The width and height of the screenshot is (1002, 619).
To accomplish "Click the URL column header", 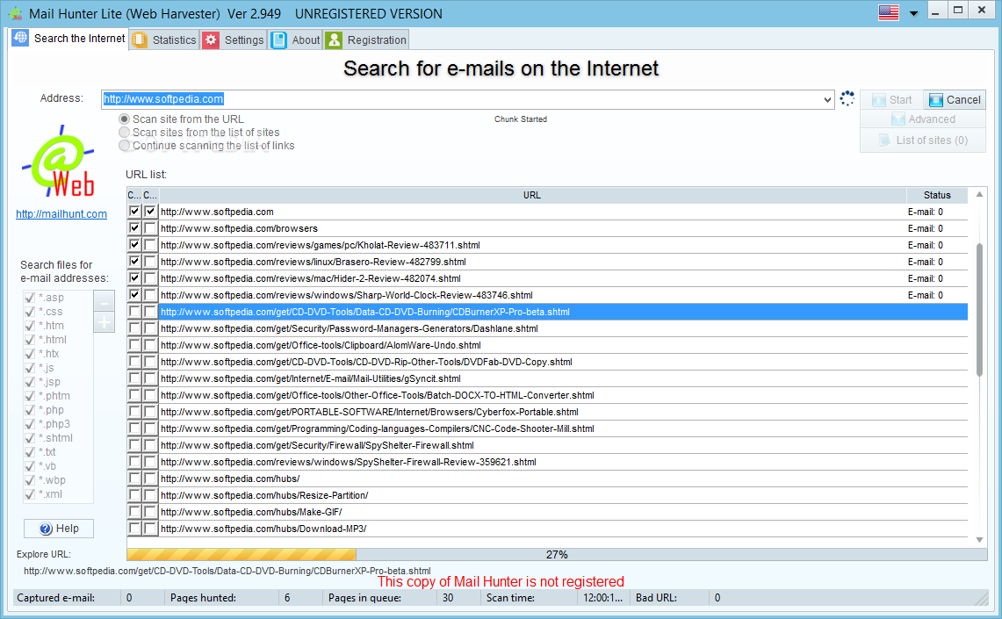I will [532, 195].
